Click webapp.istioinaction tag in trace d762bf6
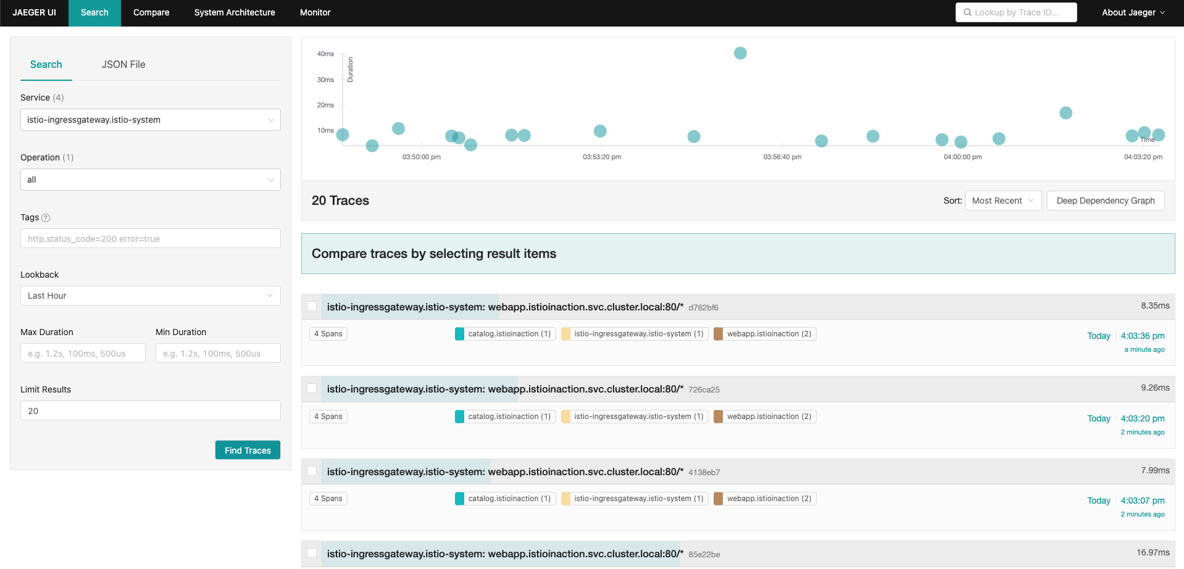Viewport: 1184px width, 569px height. [765, 334]
